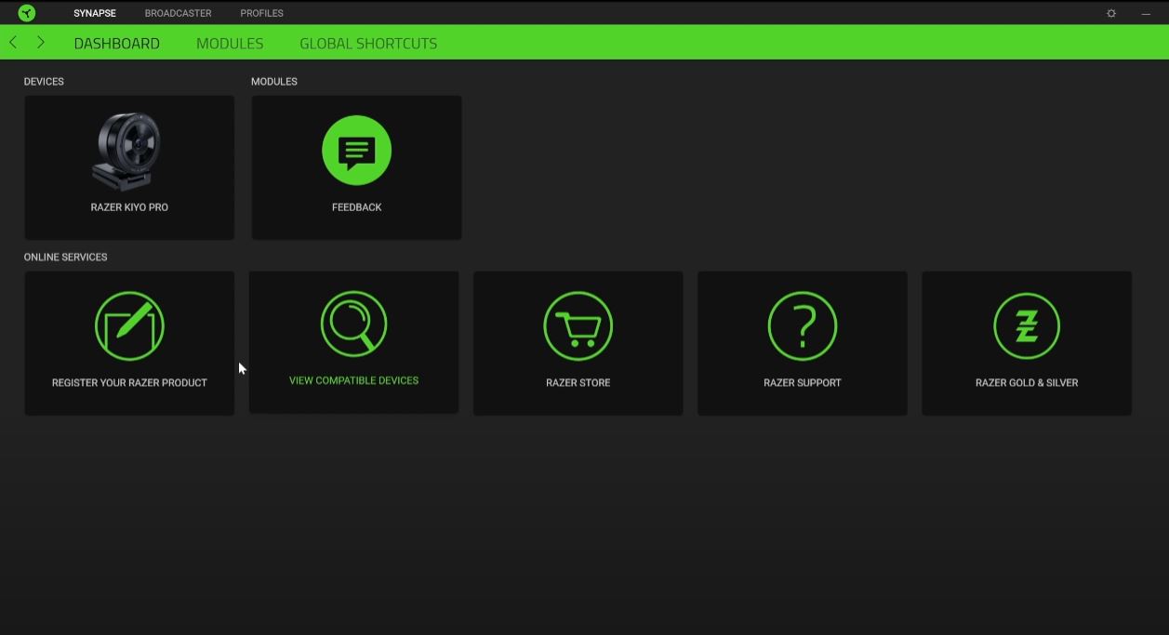The image size is (1169, 635).
Task: Go forward with the right arrow
Action: click(x=41, y=43)
